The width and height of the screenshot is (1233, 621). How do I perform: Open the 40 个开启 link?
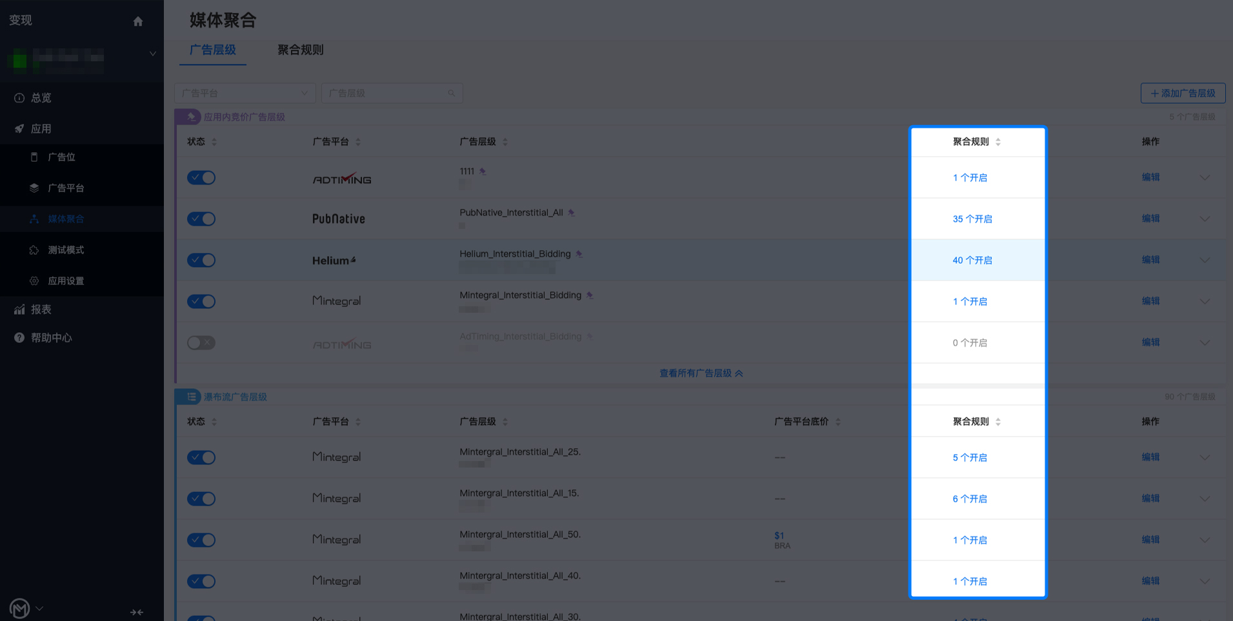tap(972, 261)
